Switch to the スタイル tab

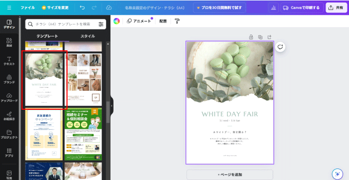pos(87,36)
